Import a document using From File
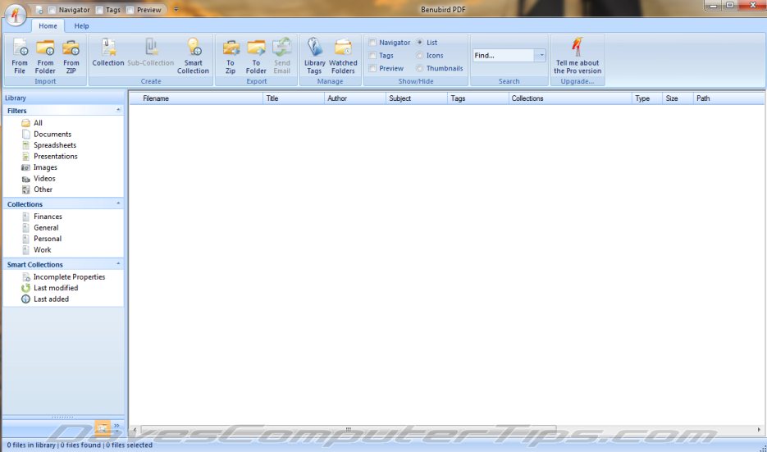Screen dimensions: 767x452 [20, 56]
